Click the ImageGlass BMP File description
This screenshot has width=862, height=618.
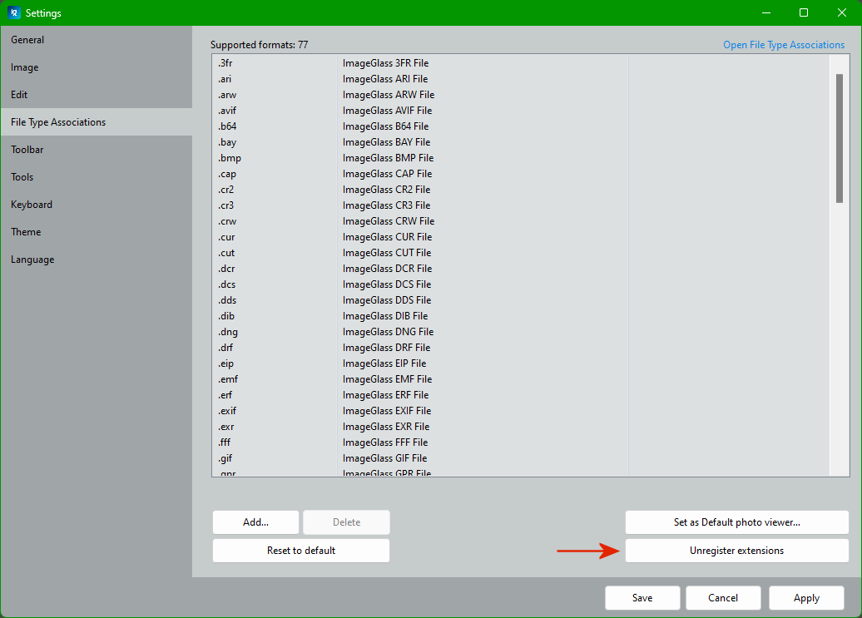coord(388,158)
